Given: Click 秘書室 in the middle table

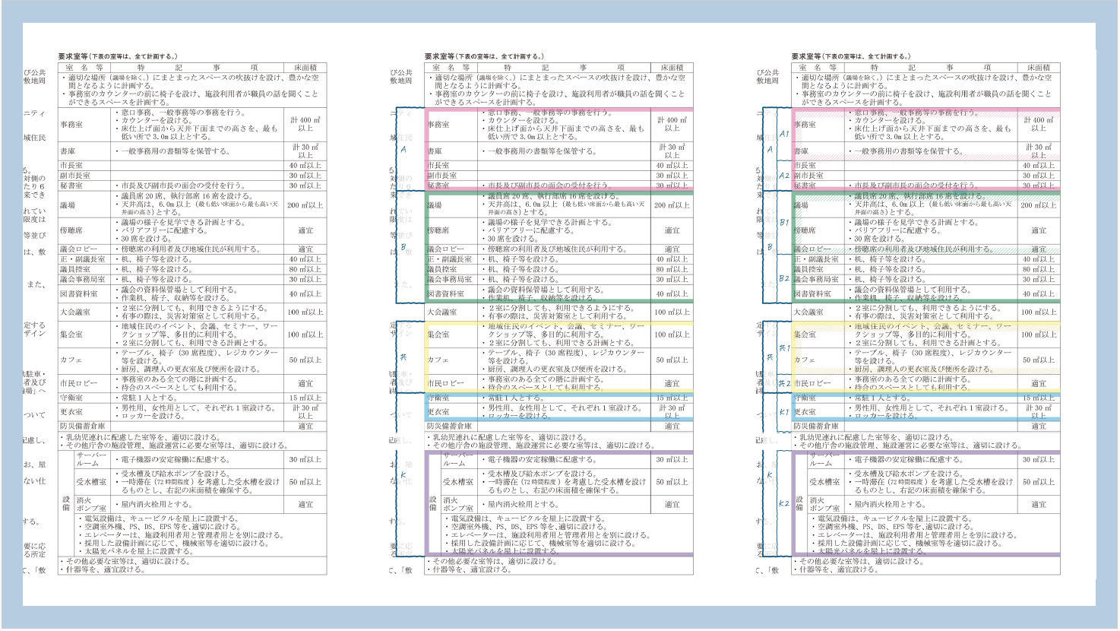Looking at the screenshot, I should pos(438,185).
